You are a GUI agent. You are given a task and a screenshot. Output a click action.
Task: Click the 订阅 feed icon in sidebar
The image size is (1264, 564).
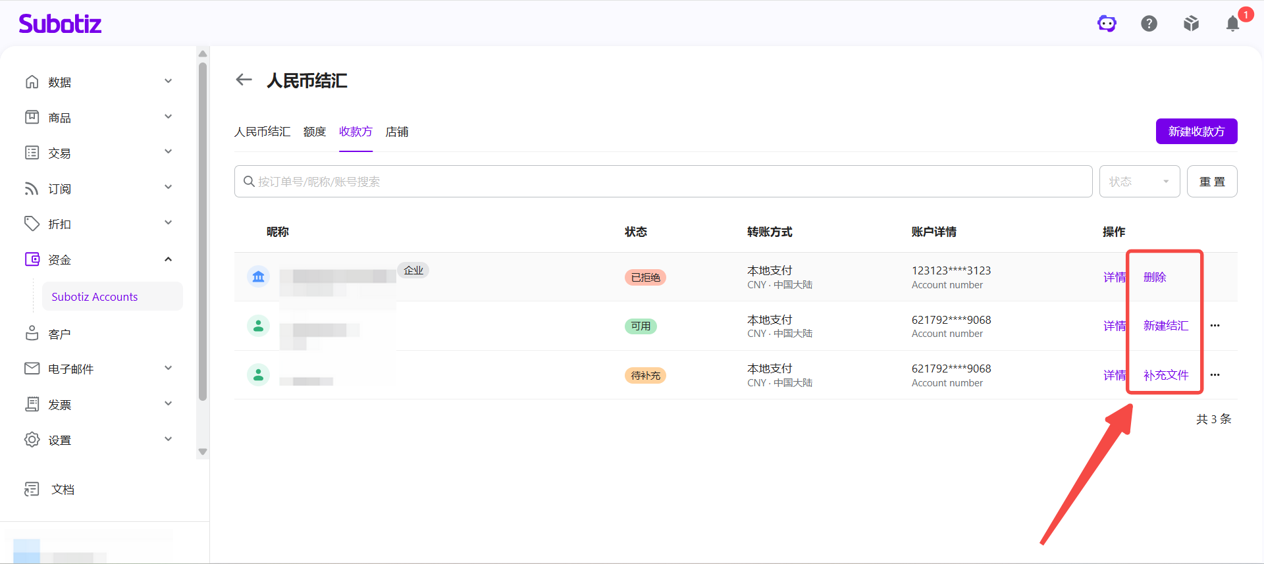point(32,188)
